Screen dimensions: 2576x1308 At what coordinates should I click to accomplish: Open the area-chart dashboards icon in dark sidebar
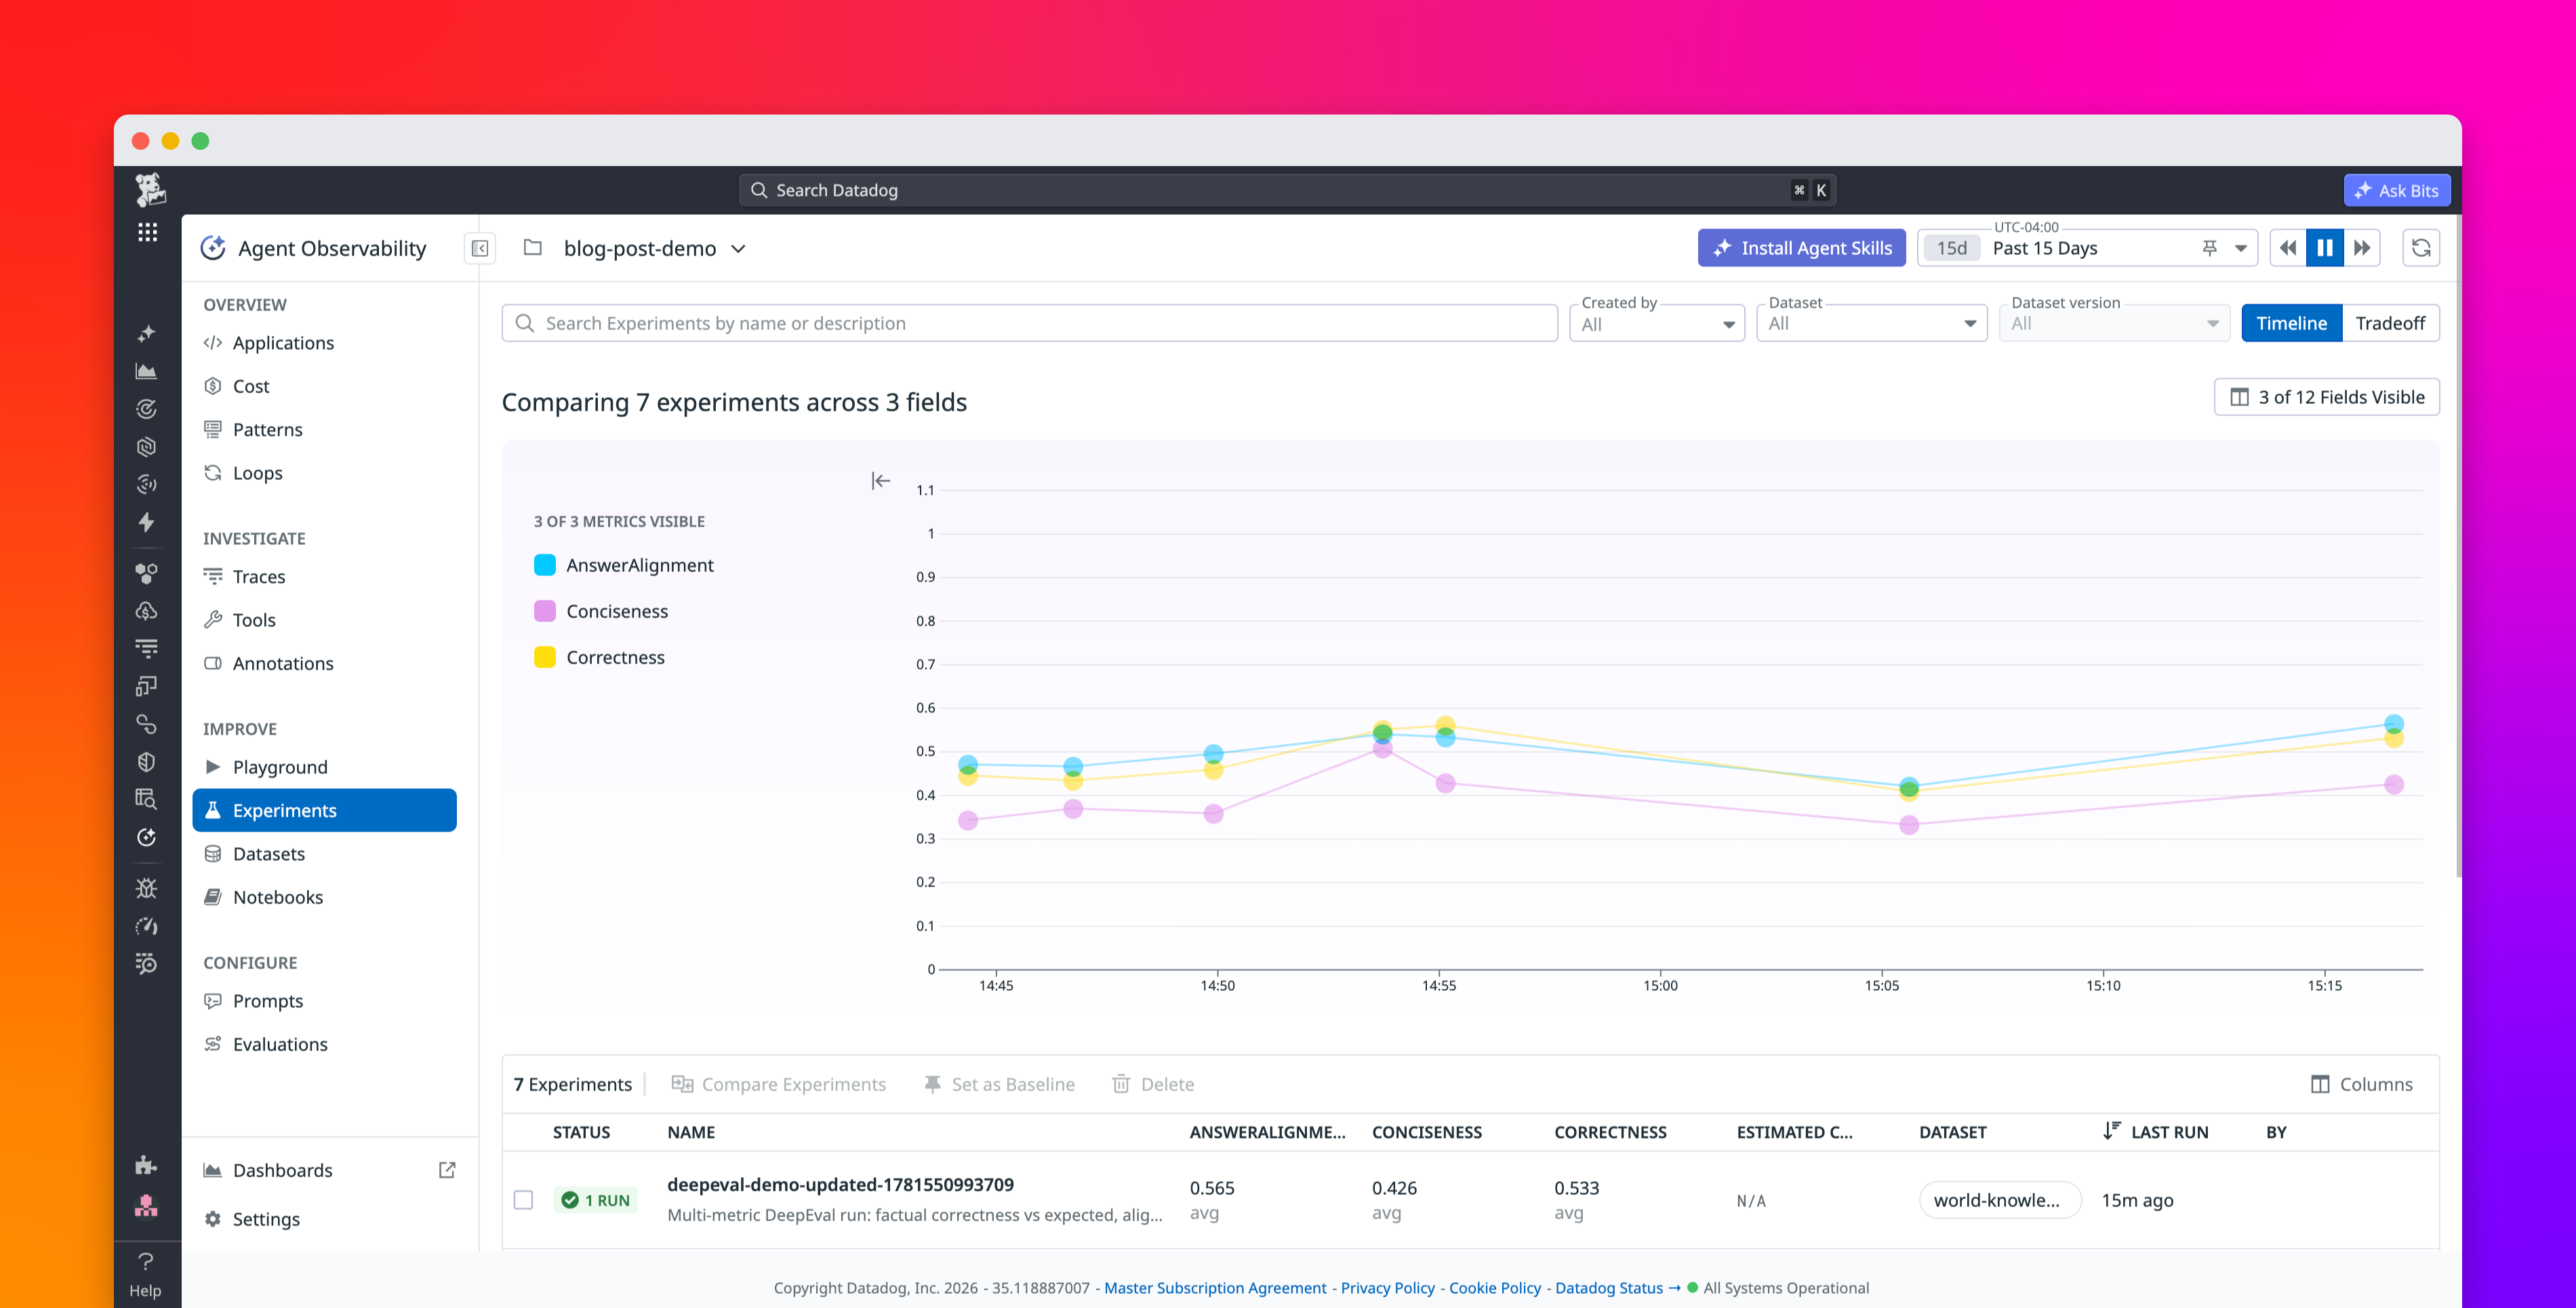(x=146, y=371)
